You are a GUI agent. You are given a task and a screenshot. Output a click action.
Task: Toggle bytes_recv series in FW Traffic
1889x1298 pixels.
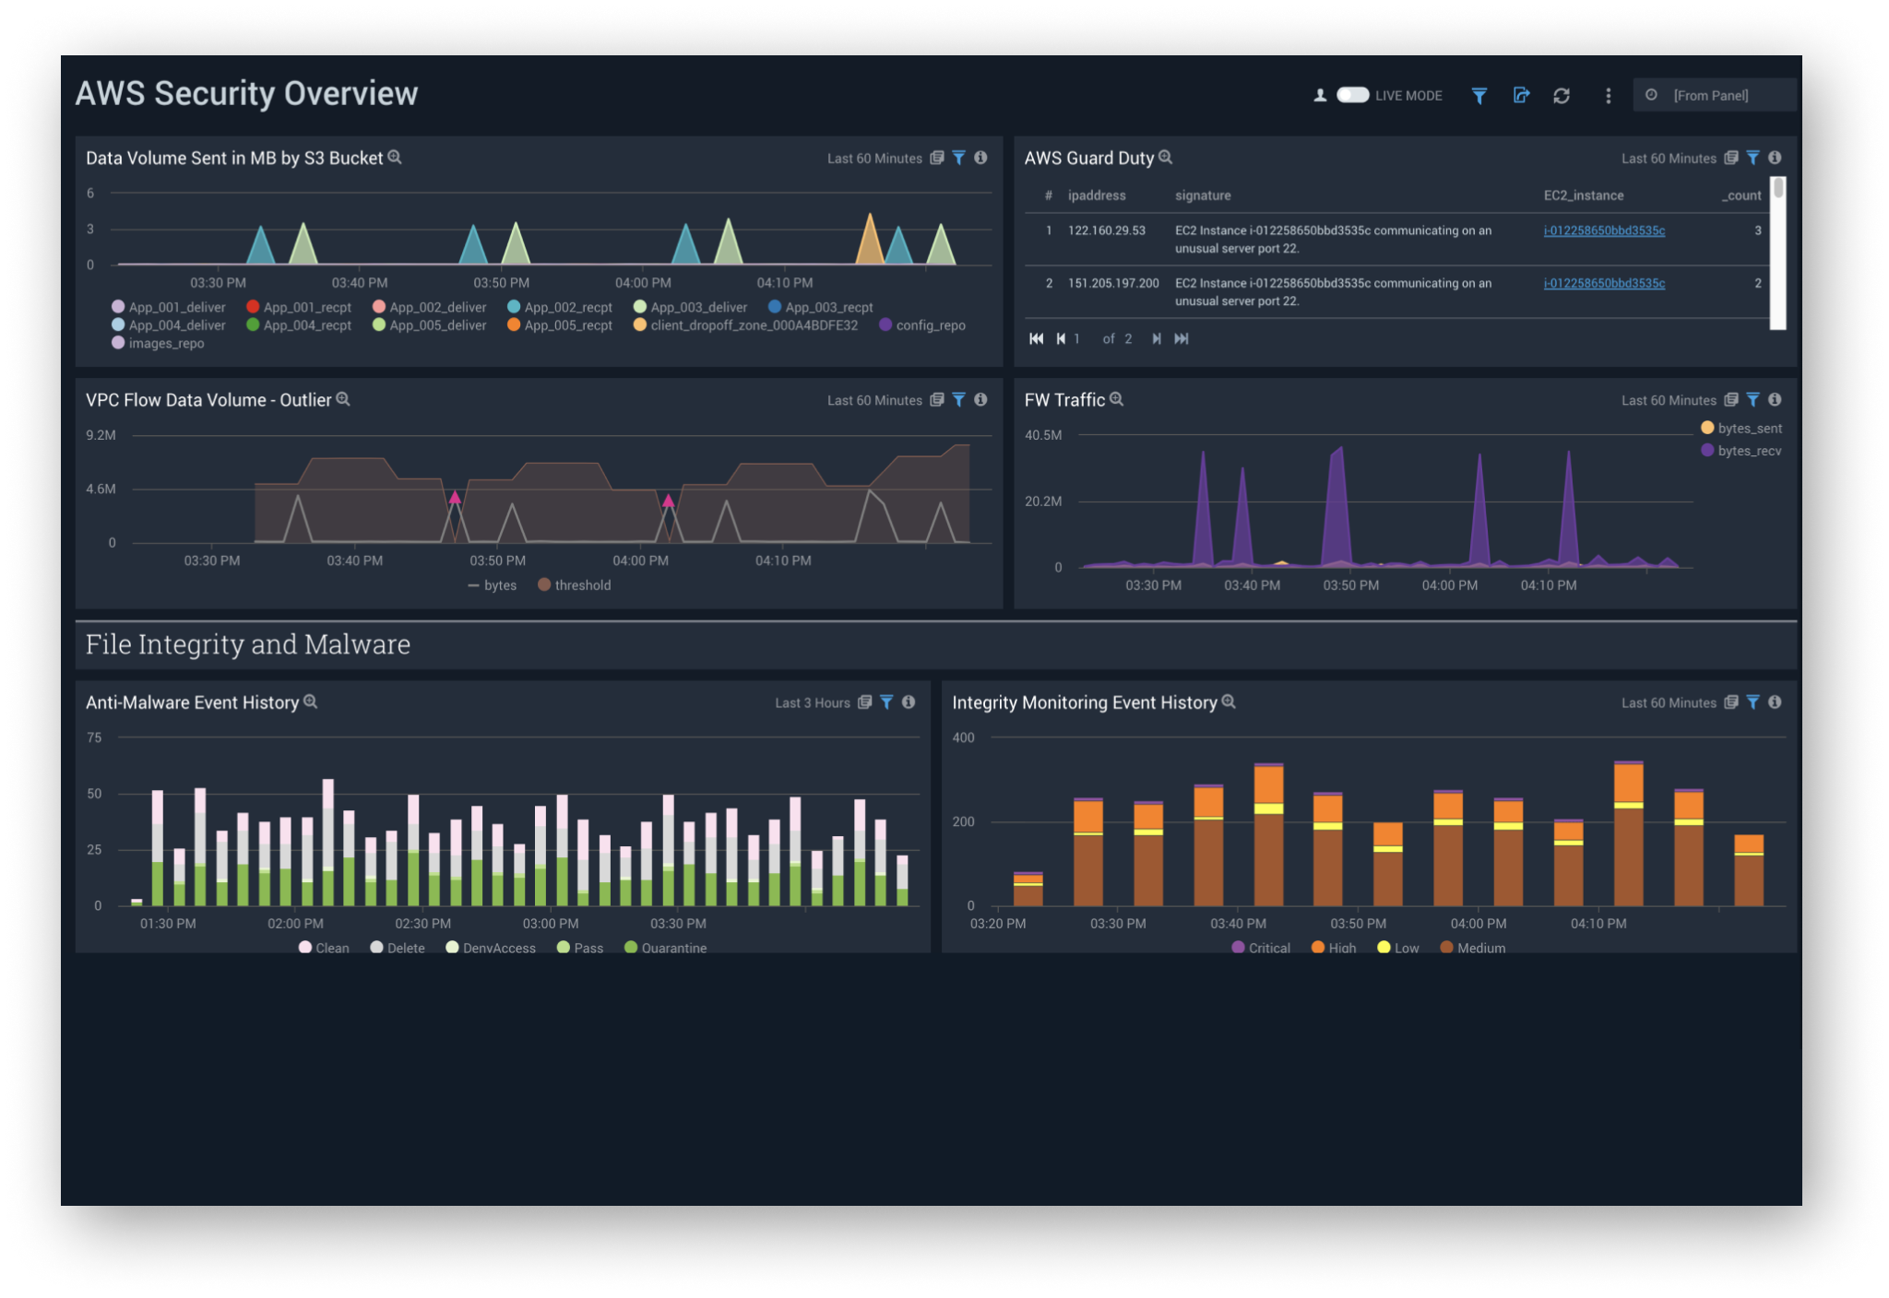point(1741,450)
